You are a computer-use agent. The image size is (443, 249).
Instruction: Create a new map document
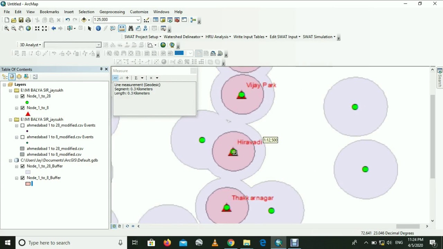tap(7, 20)
